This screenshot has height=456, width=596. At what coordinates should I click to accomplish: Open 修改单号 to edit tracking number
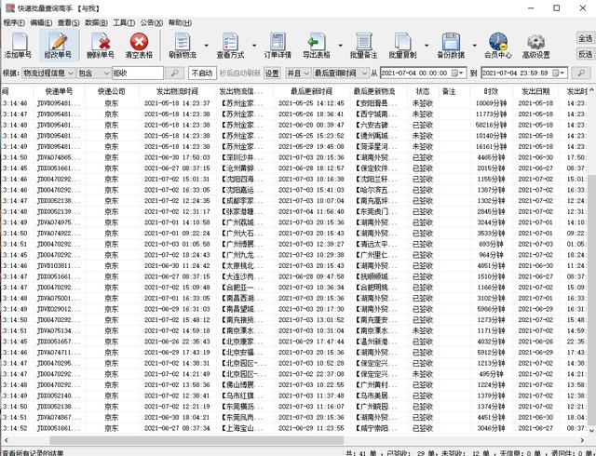(x=58, y=45)
